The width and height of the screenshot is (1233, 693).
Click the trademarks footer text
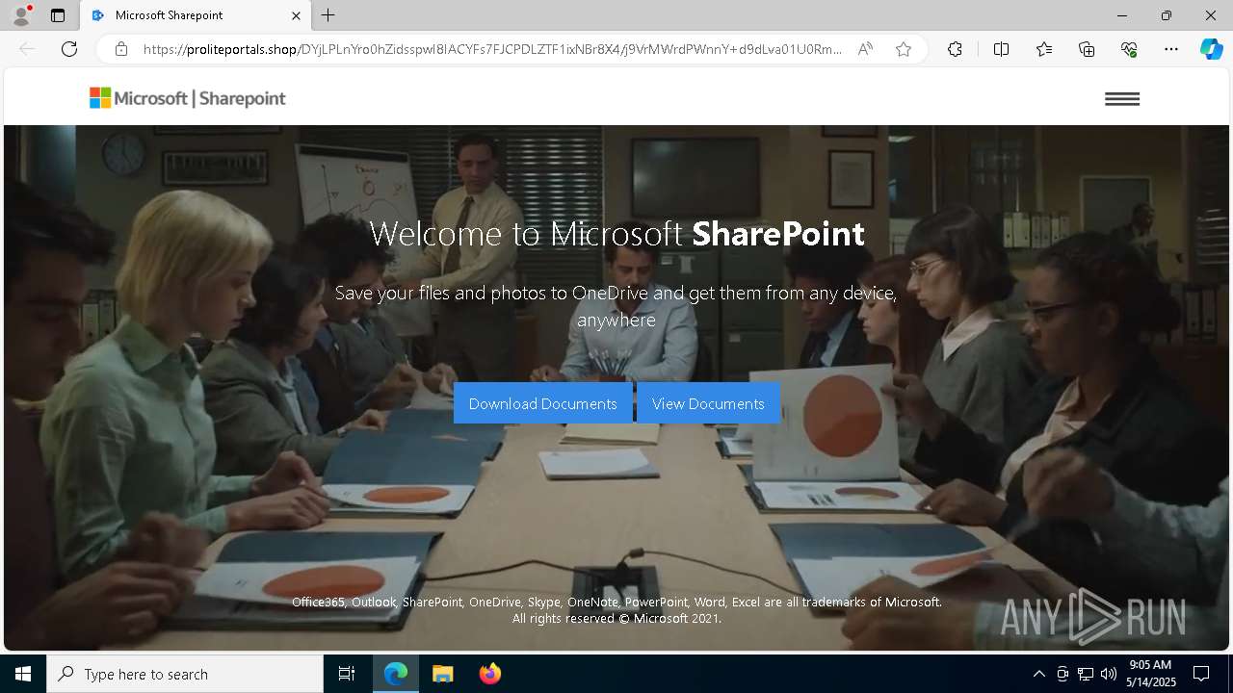coord(616,610)
